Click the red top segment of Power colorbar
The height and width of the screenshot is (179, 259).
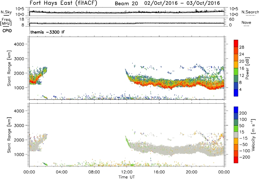(236, 44)
